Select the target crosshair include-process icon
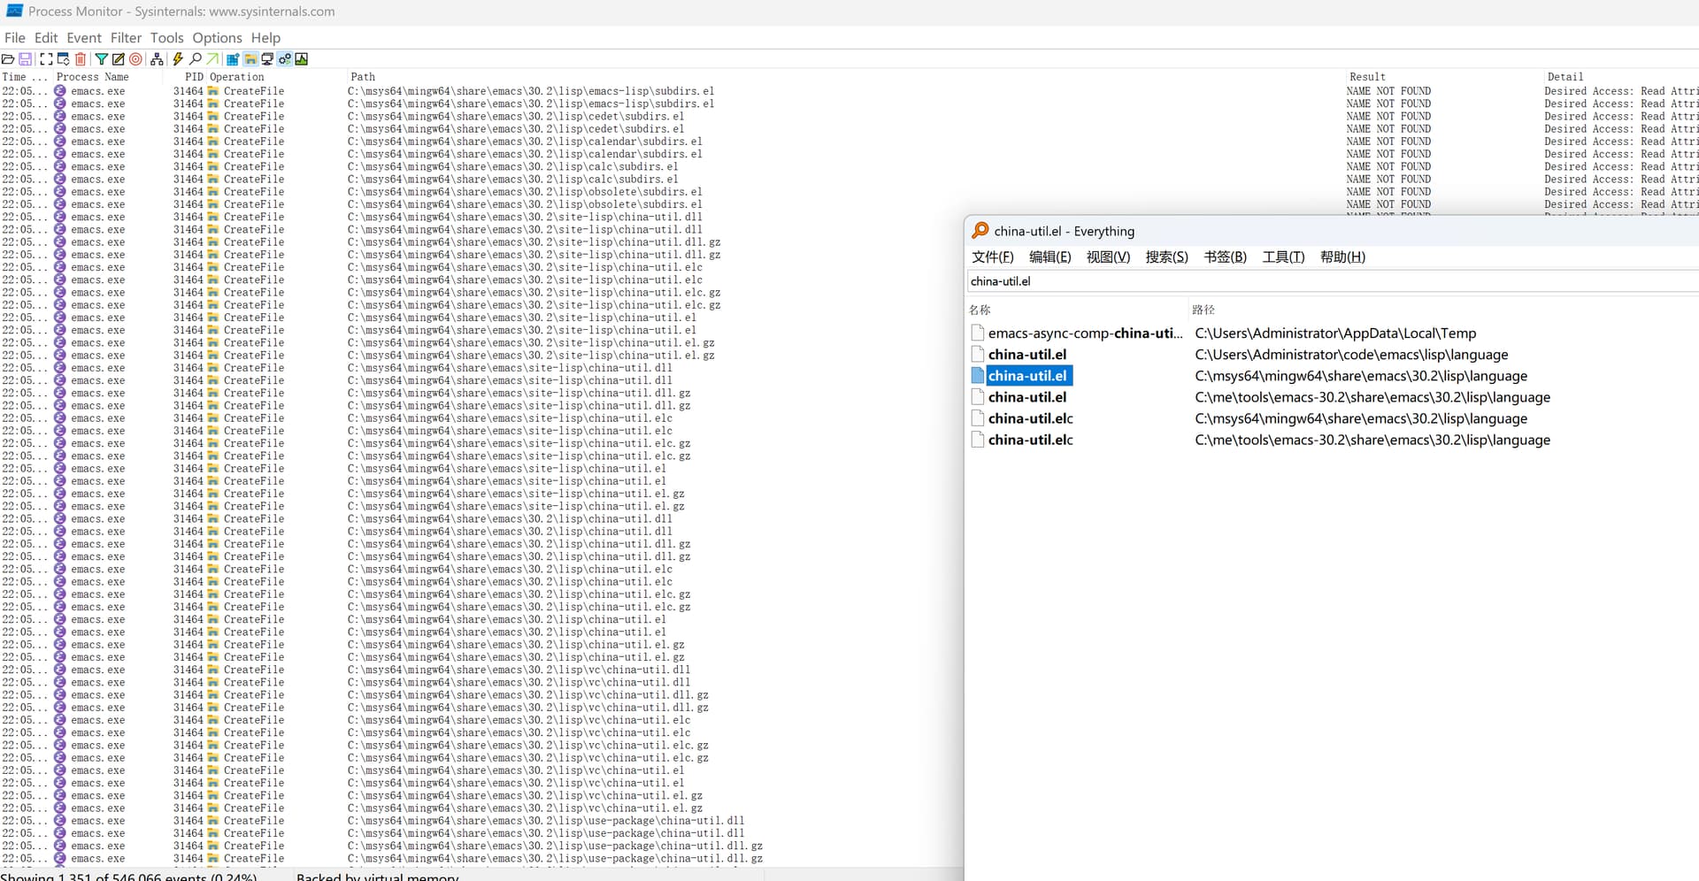1699x881 pixels. coord(135,59)
